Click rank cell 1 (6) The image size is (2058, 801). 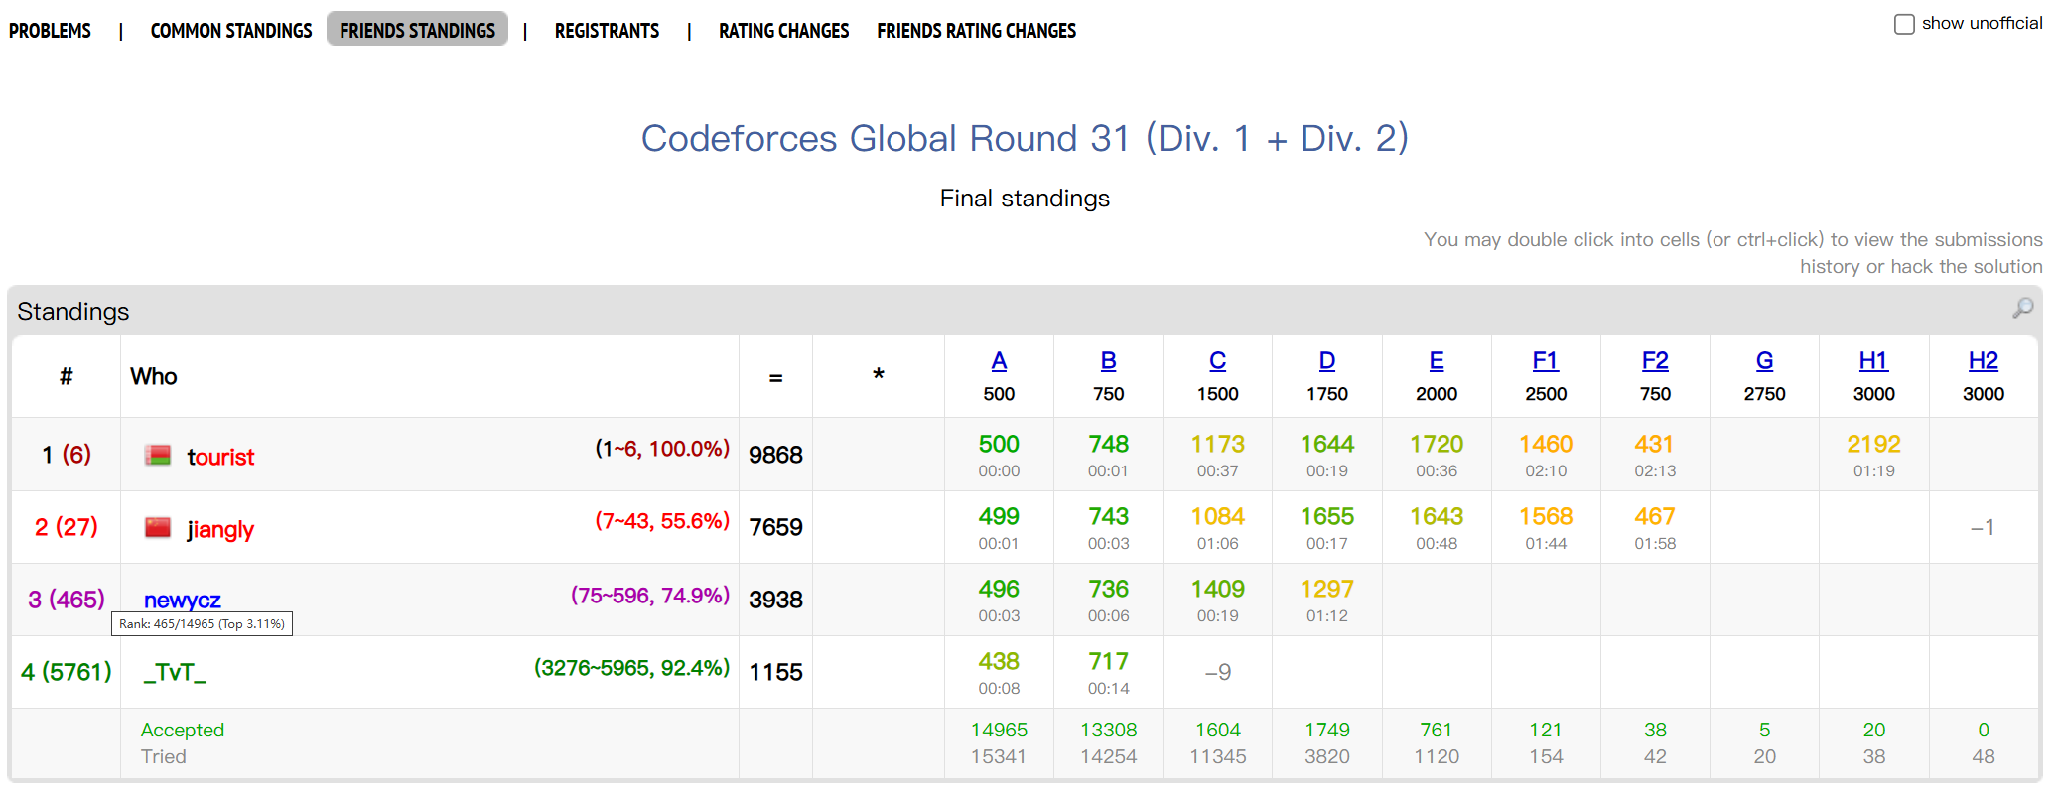pyautogui.click(x=67, y=455)
